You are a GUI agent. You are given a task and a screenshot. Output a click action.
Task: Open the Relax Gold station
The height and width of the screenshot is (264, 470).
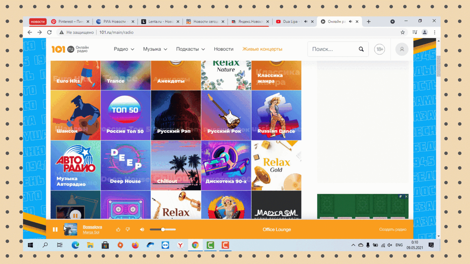click(276, 165)
